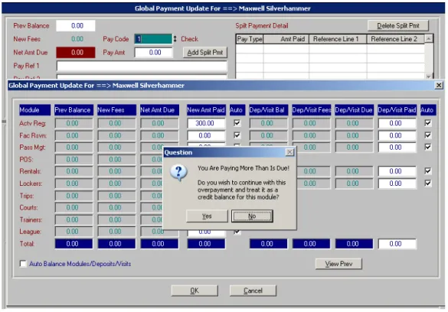Click the Trainers module label

(31, 220)
